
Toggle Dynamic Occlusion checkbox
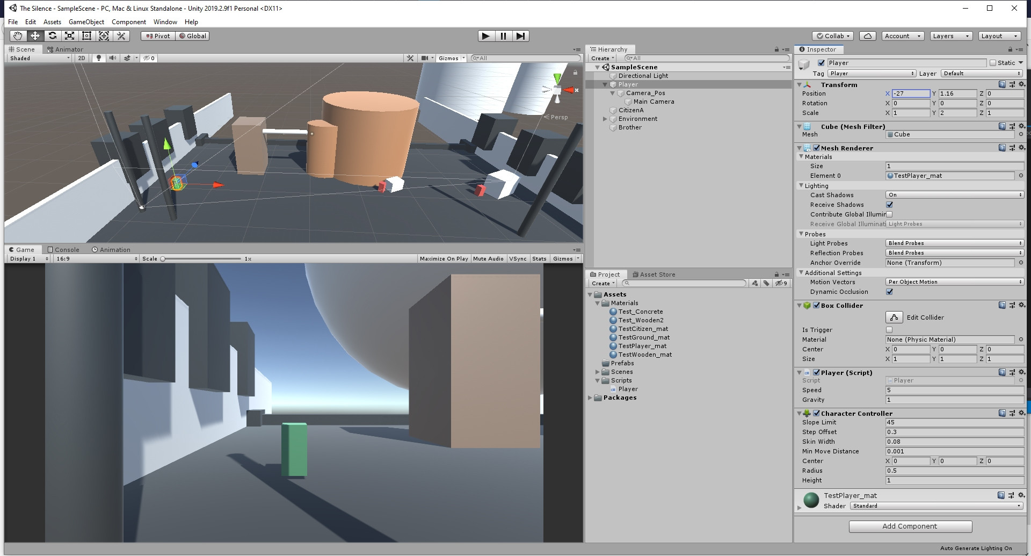tap(889, 292)
